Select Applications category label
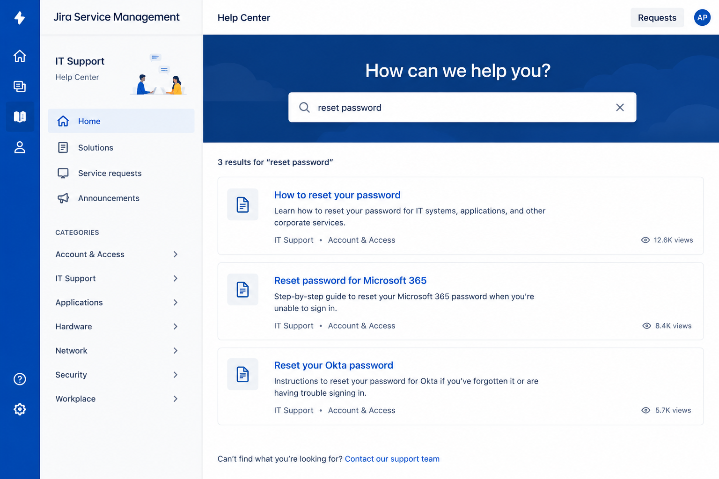This screenshot has height=479, width=719. point(79,303)
